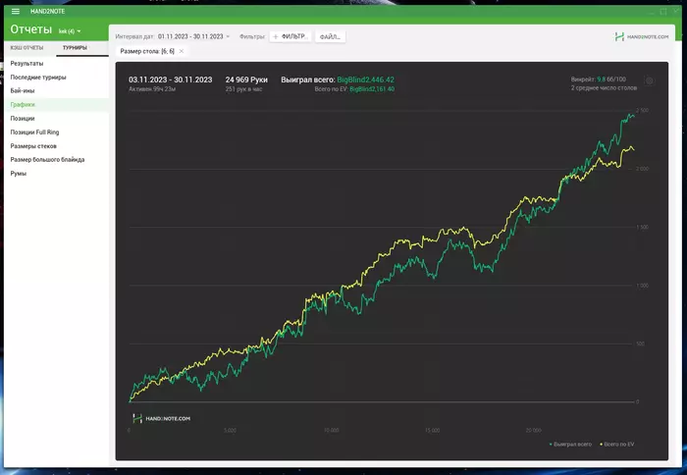687x475 pixels.
Task: Click the 'ФАЙЛ...' button
Action: (330, 37)
